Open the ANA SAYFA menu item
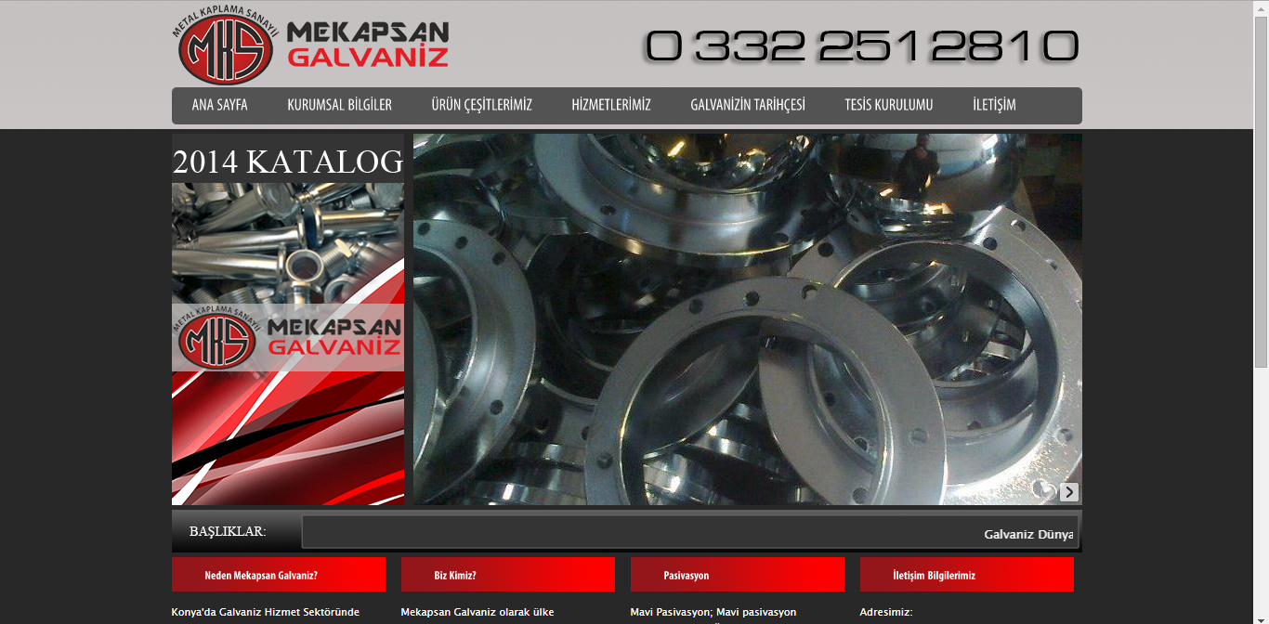 (220, 105)
